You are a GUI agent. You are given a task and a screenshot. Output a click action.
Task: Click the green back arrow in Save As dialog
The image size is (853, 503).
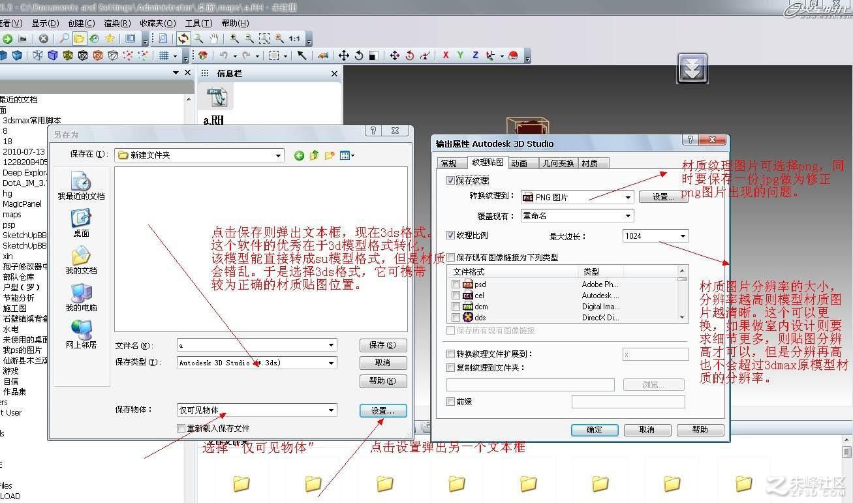coord(299,155)
